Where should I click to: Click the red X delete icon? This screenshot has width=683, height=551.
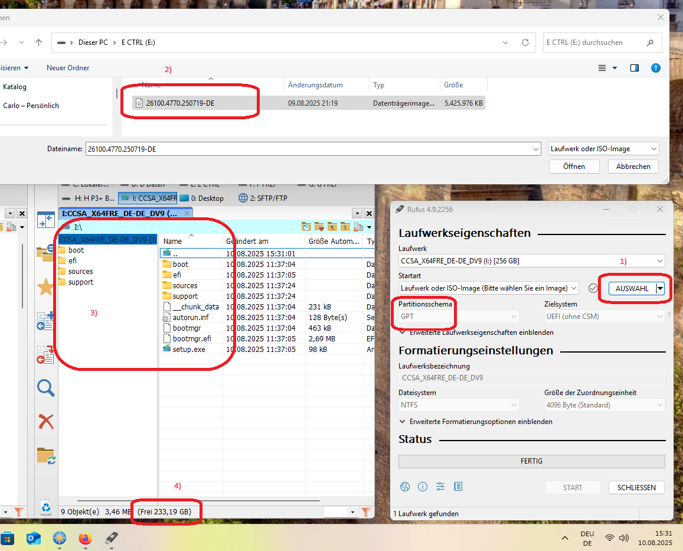45,422
